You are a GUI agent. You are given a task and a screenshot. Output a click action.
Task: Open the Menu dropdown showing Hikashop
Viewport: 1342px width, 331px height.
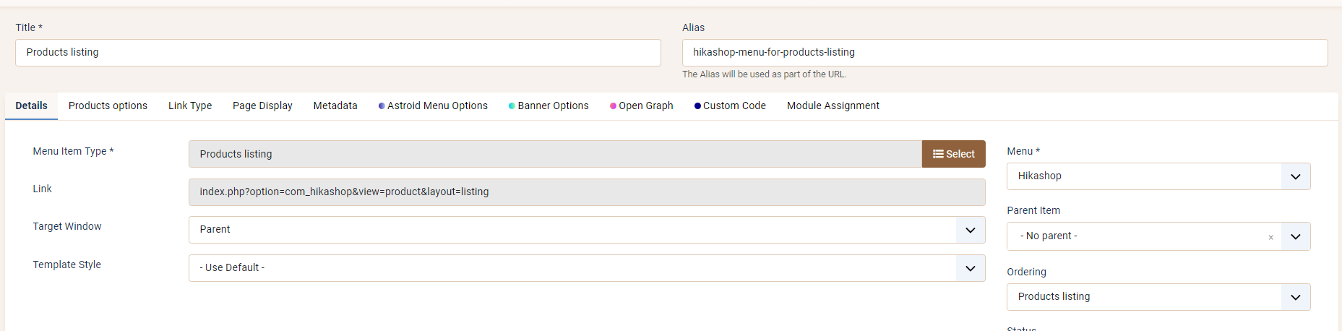pyautogui.click(x=1158, y=176)
